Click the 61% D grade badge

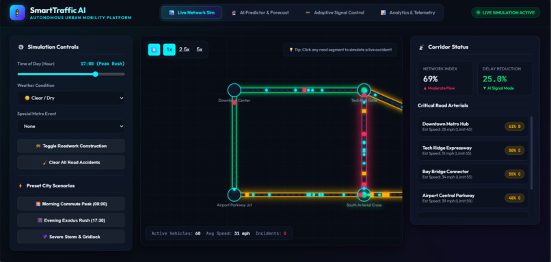(515, 127)
